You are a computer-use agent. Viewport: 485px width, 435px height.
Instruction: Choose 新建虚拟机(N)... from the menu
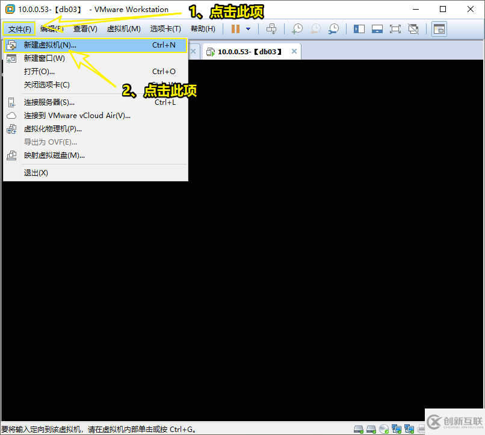pos(96,45)
